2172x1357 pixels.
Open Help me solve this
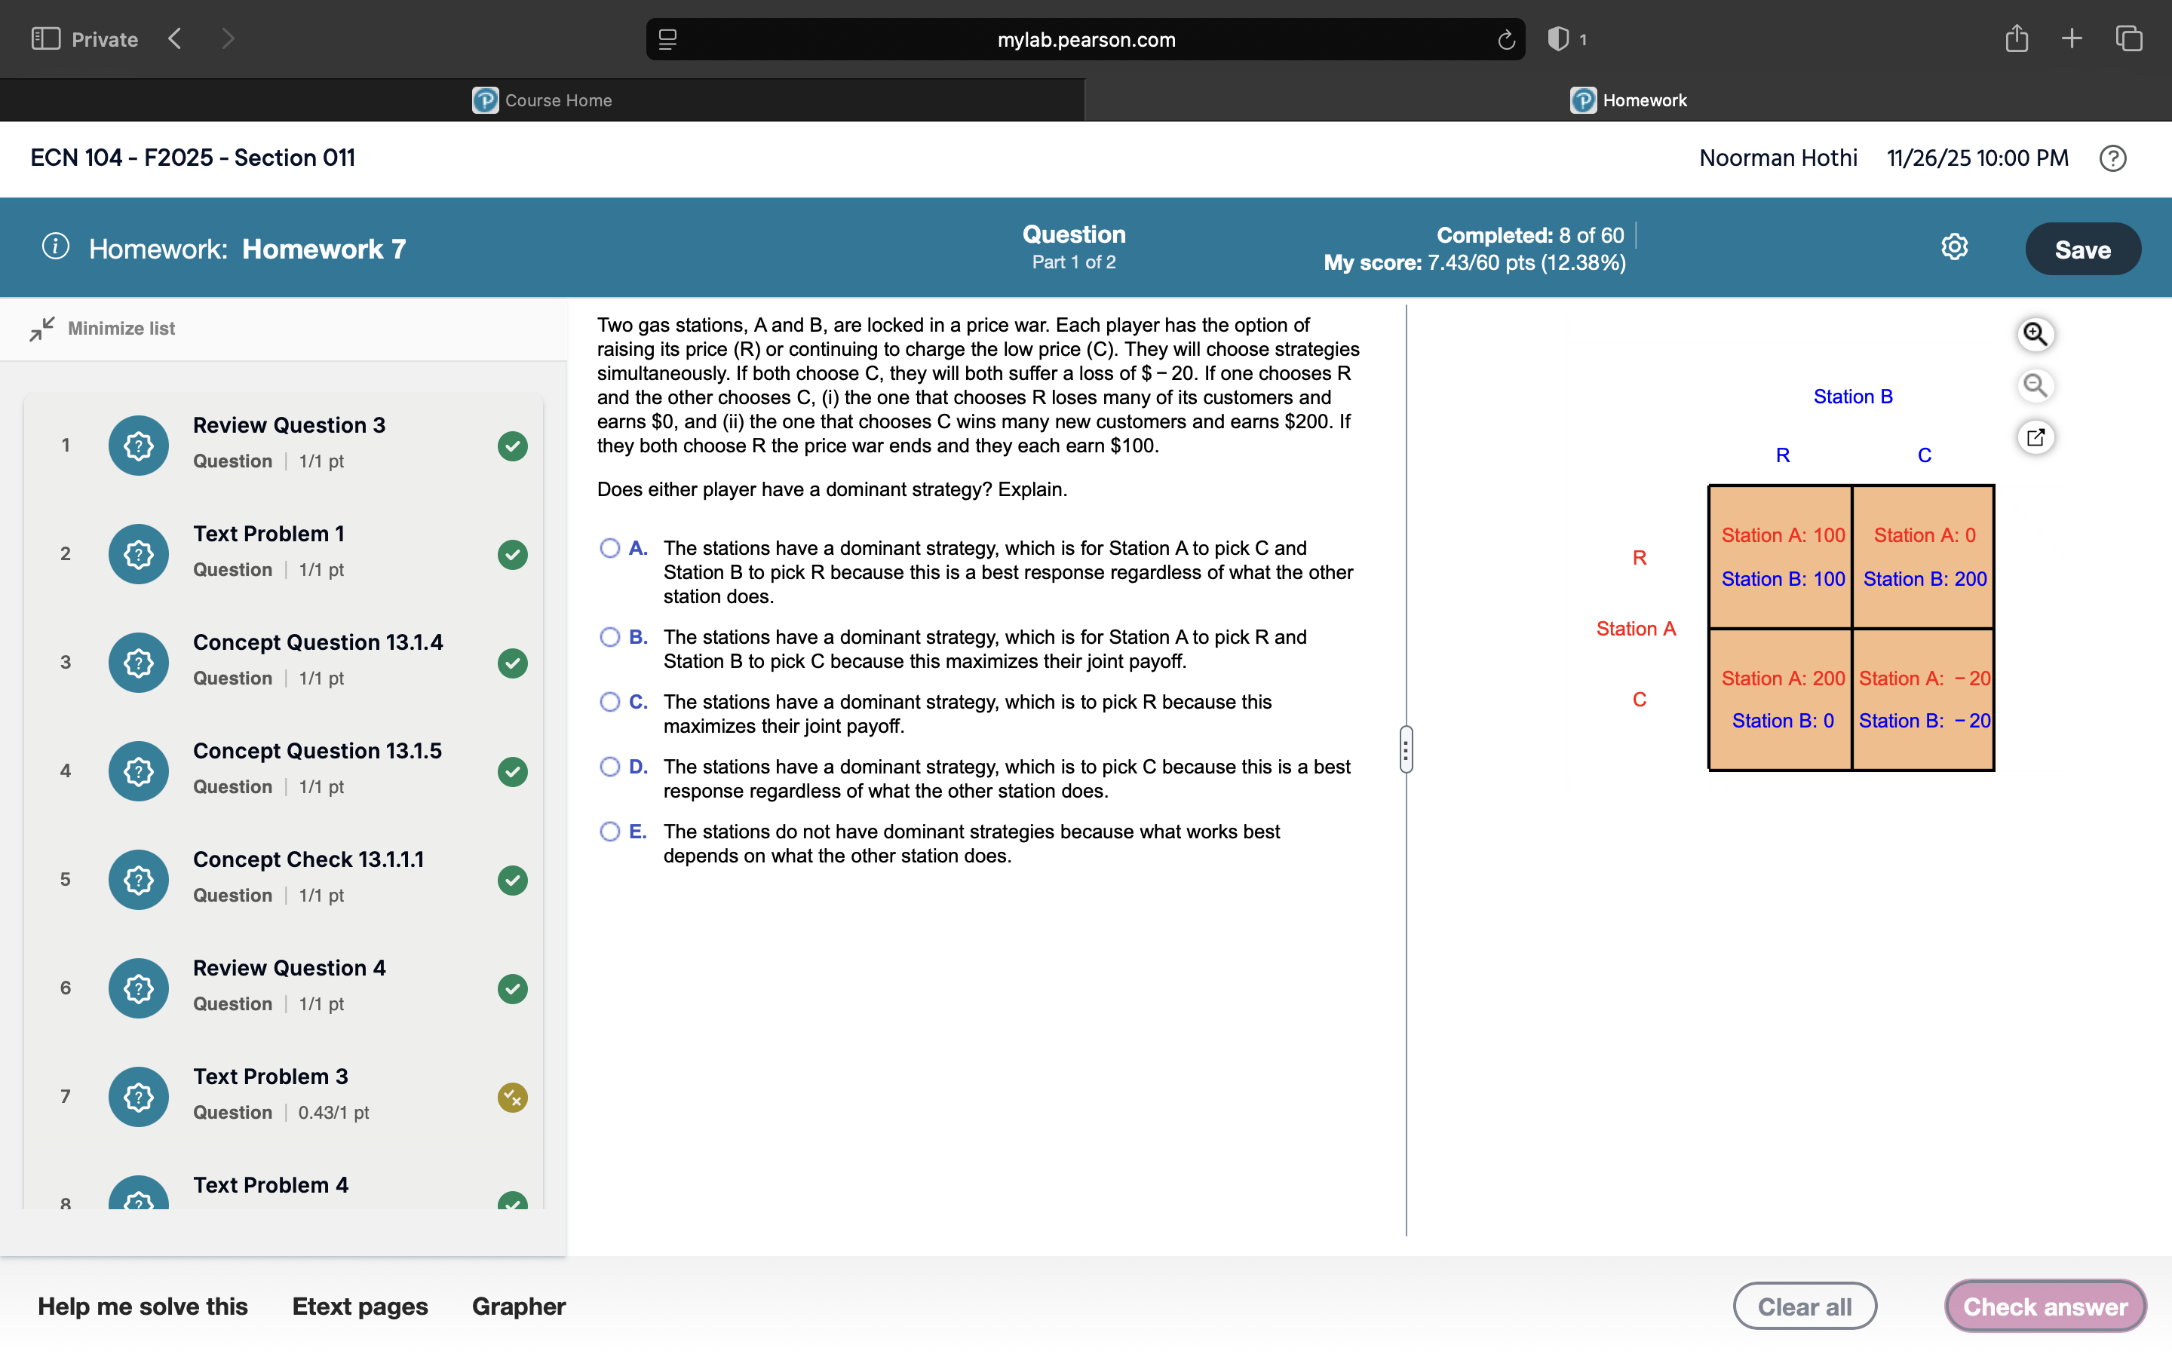(x=143, y=1306)
